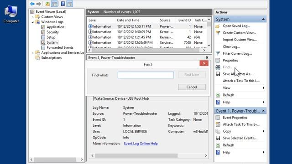Select the System log in tree
This screenshot has height=164, width=292.
[52, 42]
